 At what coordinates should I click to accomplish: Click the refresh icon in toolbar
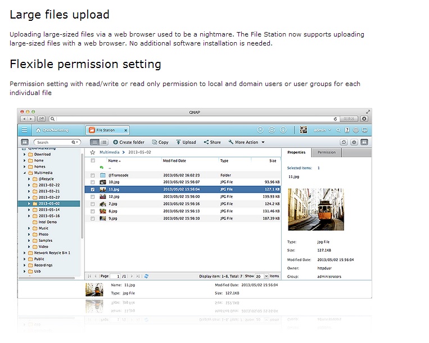click(344, 142)
